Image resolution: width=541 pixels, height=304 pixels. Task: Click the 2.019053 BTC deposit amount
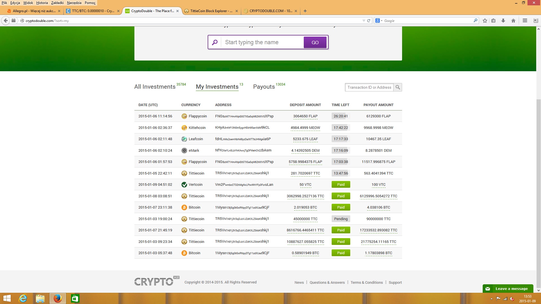point(305,207)
